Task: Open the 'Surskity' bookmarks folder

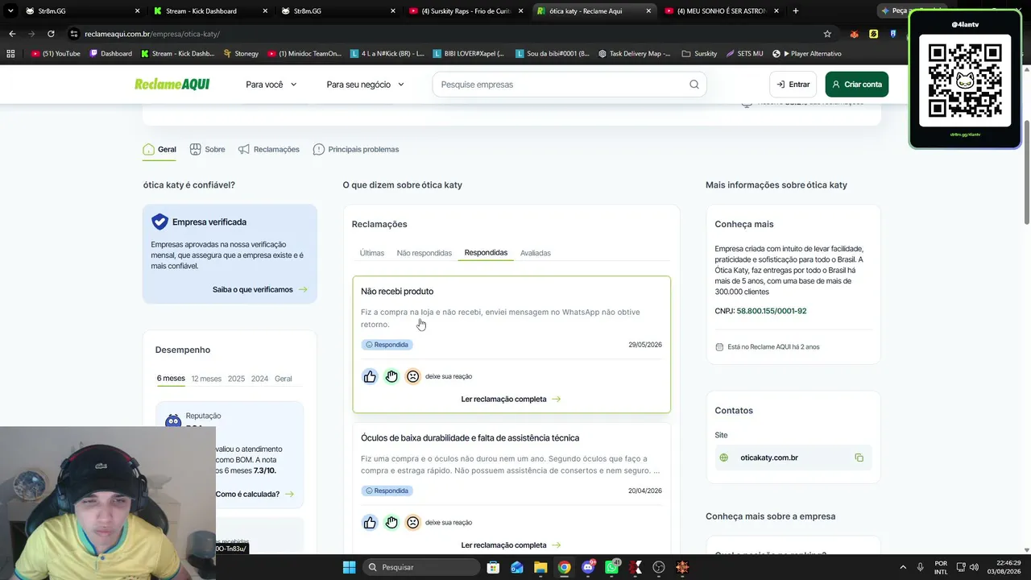Action: click(699, 53)
